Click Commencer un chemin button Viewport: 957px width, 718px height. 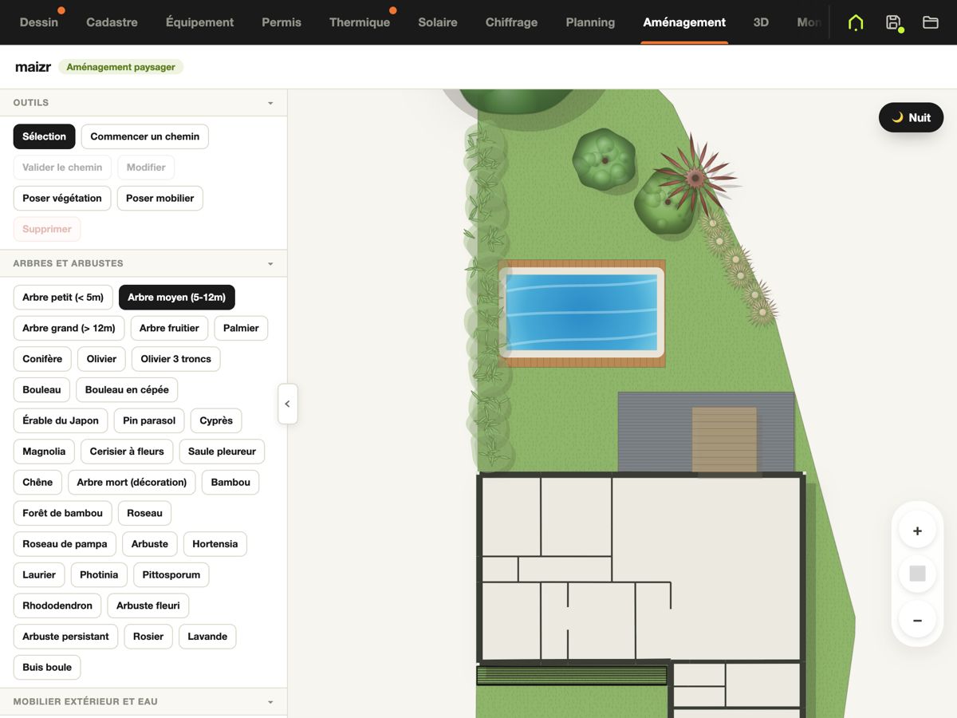coord(145,136)
